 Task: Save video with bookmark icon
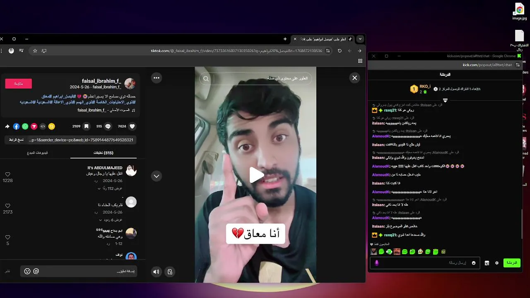coord(86,126)
